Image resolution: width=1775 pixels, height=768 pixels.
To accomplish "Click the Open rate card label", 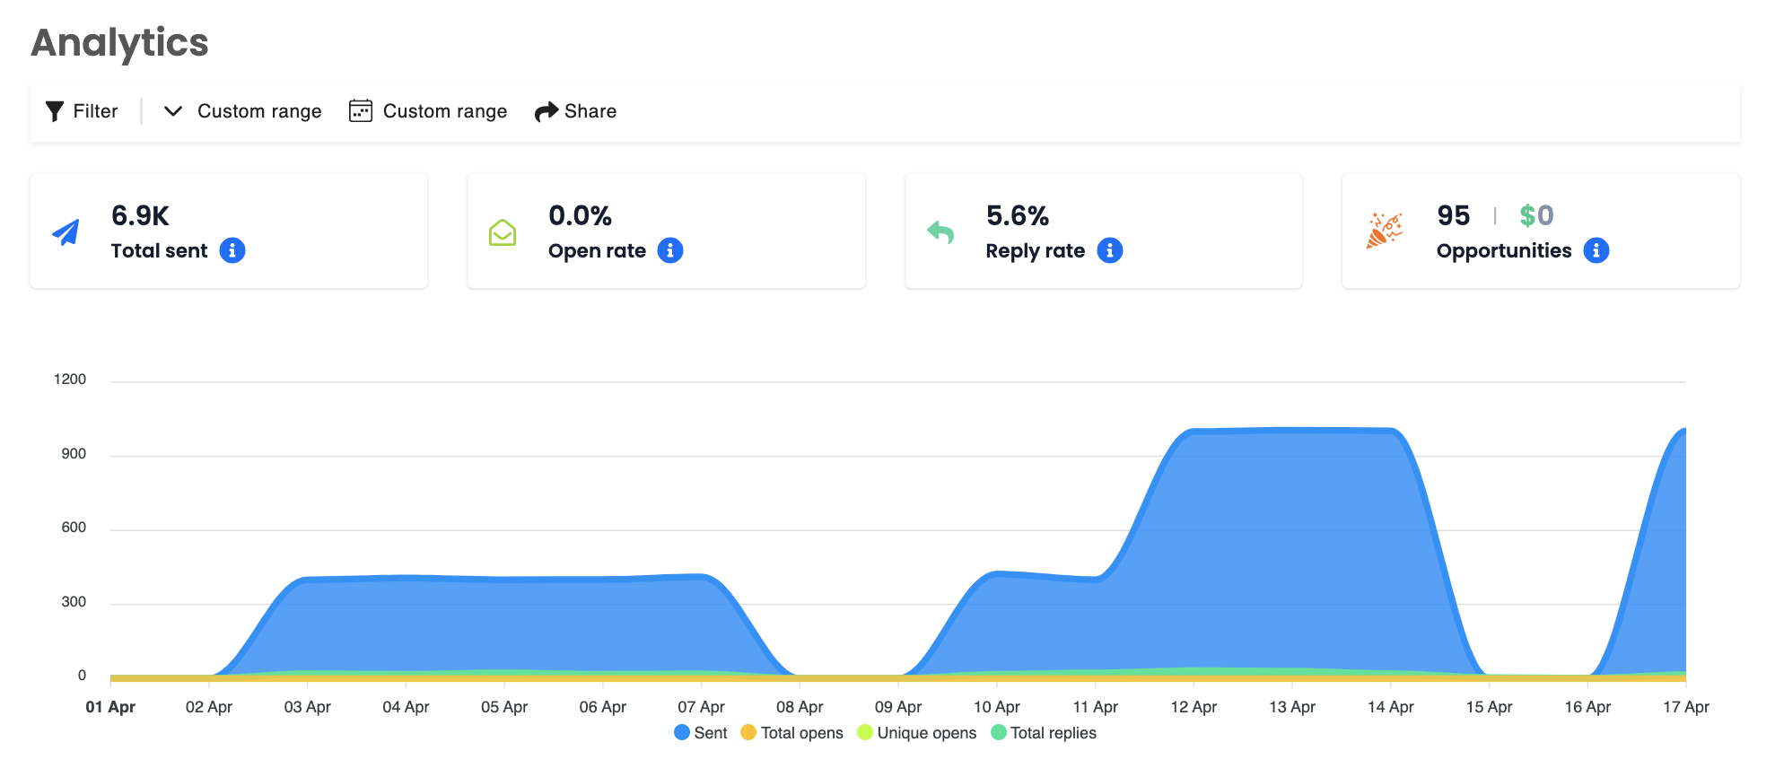I will click(597, 251).
